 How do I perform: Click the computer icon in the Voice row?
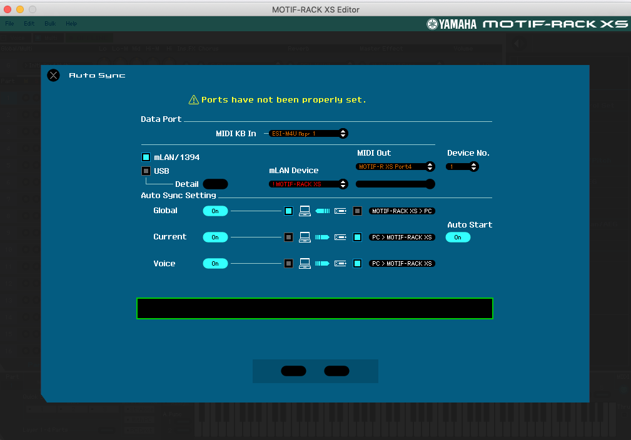click(x=305, y=263)
